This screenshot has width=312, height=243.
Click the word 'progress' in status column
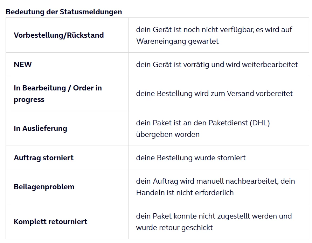click(x=29, y=100)
